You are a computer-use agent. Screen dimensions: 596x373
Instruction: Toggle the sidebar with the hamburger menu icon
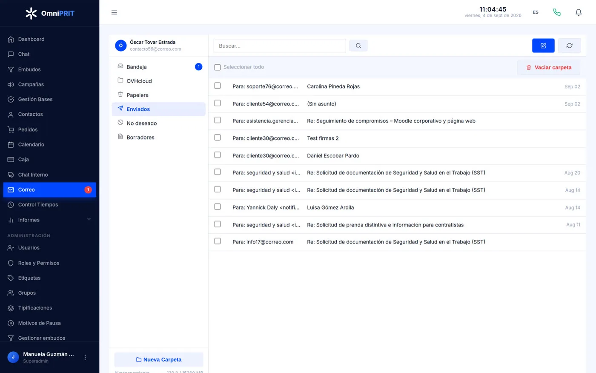[x=114, y=12]
